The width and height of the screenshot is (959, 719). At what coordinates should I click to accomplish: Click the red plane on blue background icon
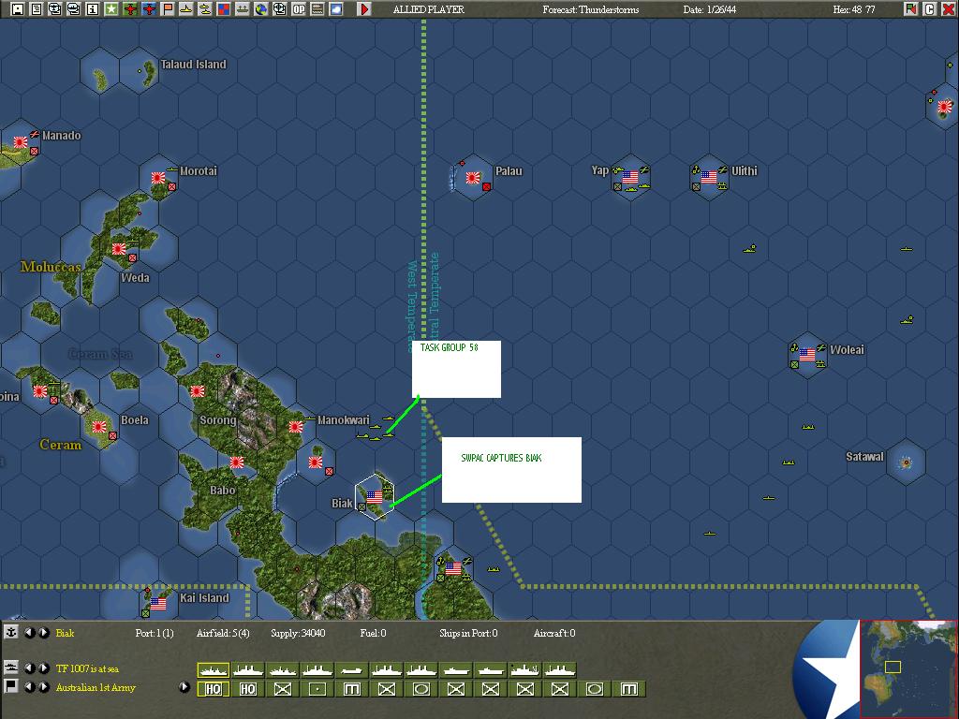pos(149,9)
